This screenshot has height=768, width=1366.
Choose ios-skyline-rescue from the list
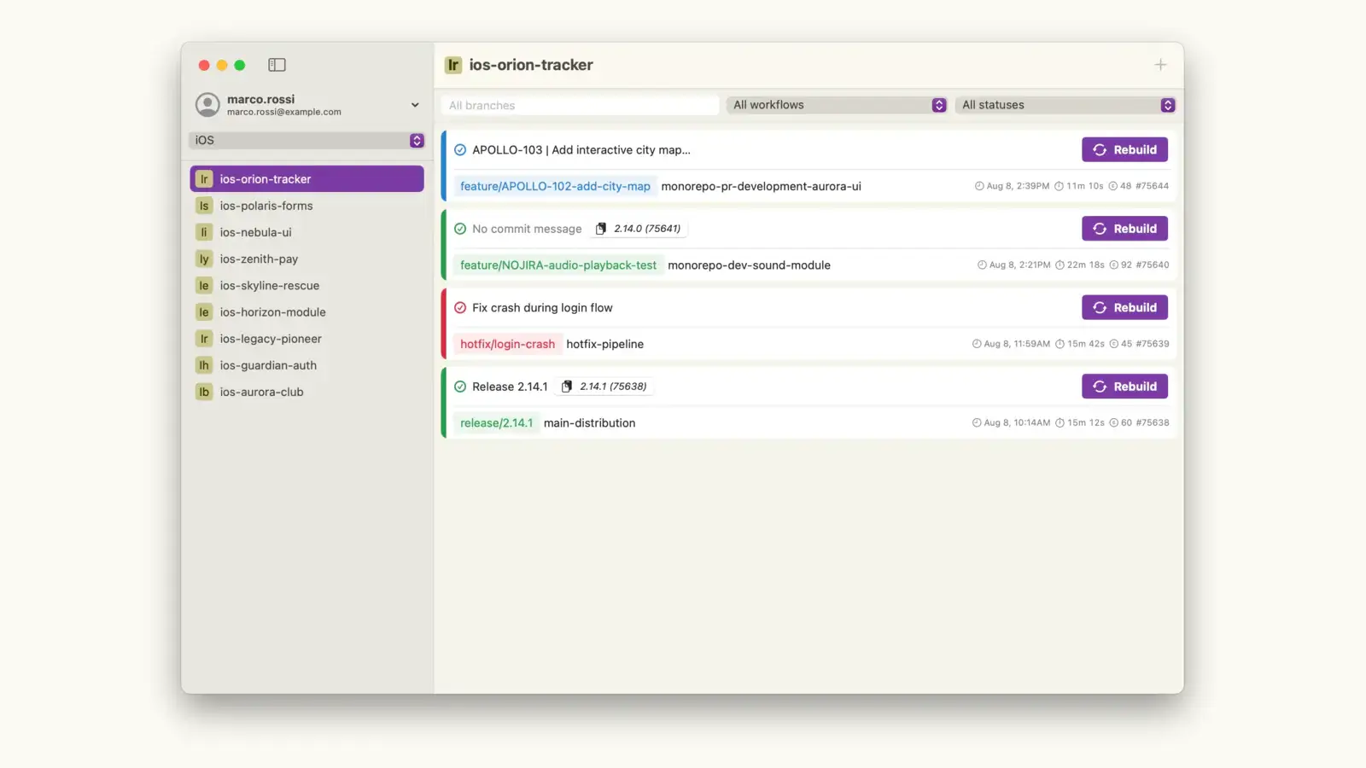(x=306, y=285)
